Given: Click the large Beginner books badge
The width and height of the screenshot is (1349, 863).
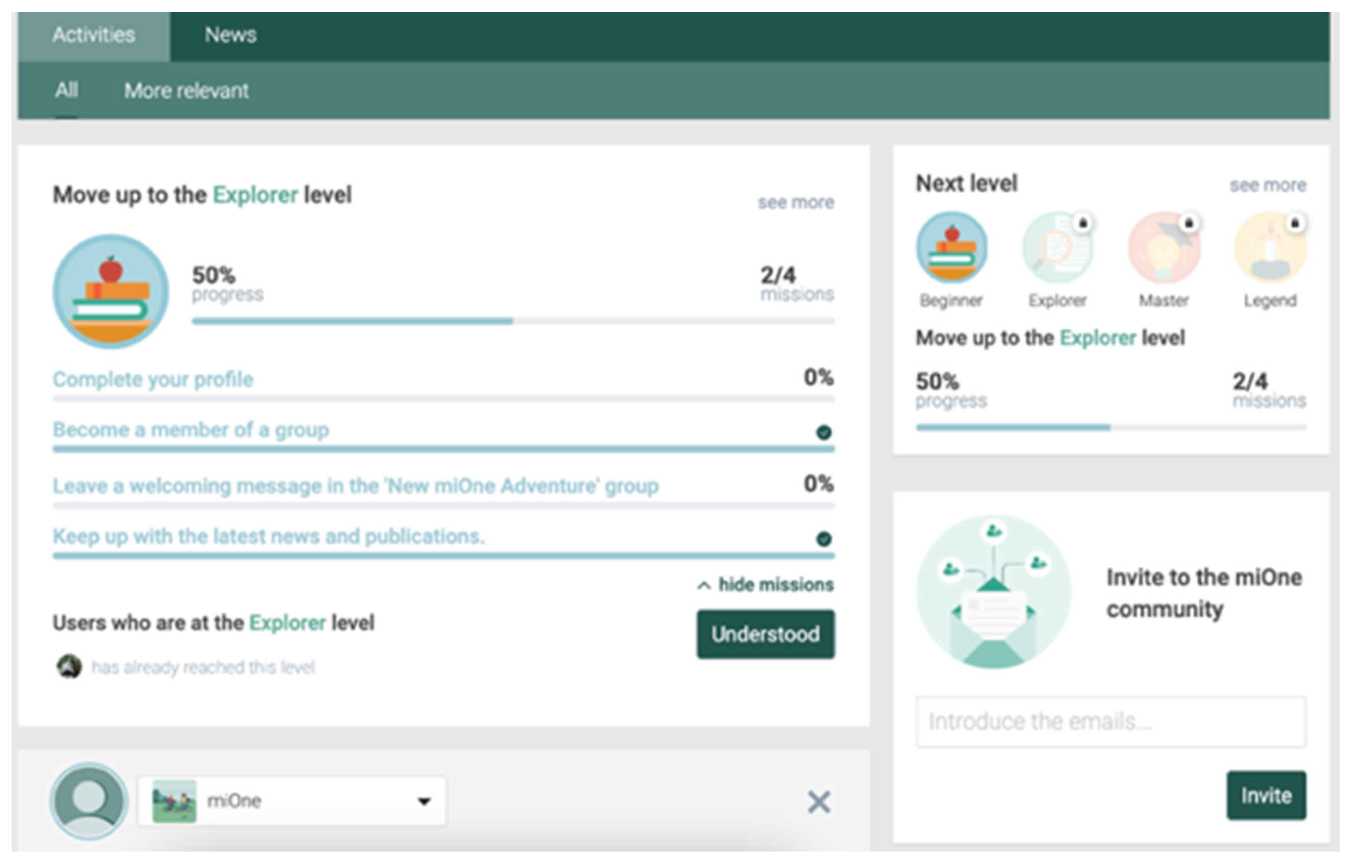Looking at the screenshot, I should (111, 292).
